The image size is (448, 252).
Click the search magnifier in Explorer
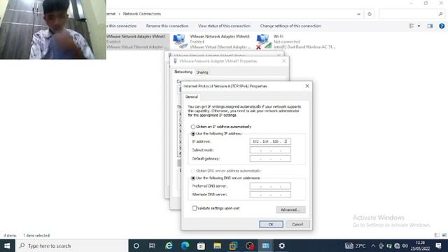(x=440, y=14)
